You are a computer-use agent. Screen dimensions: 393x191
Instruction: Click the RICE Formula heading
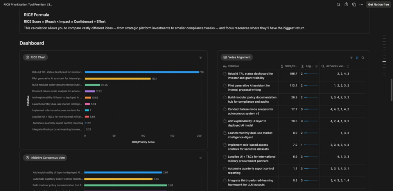pyautogui.click(x=37, y=15)
